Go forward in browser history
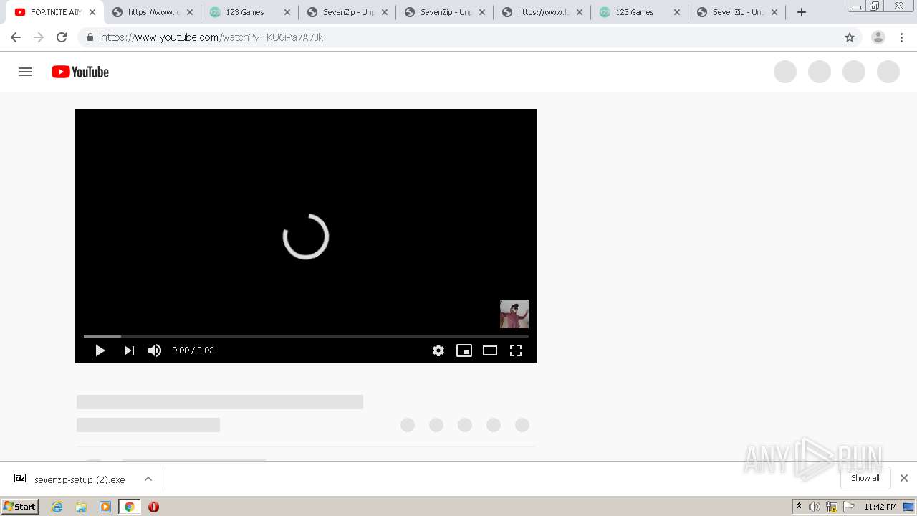Screen dimensions: 917x516 [x=39, y=37]
